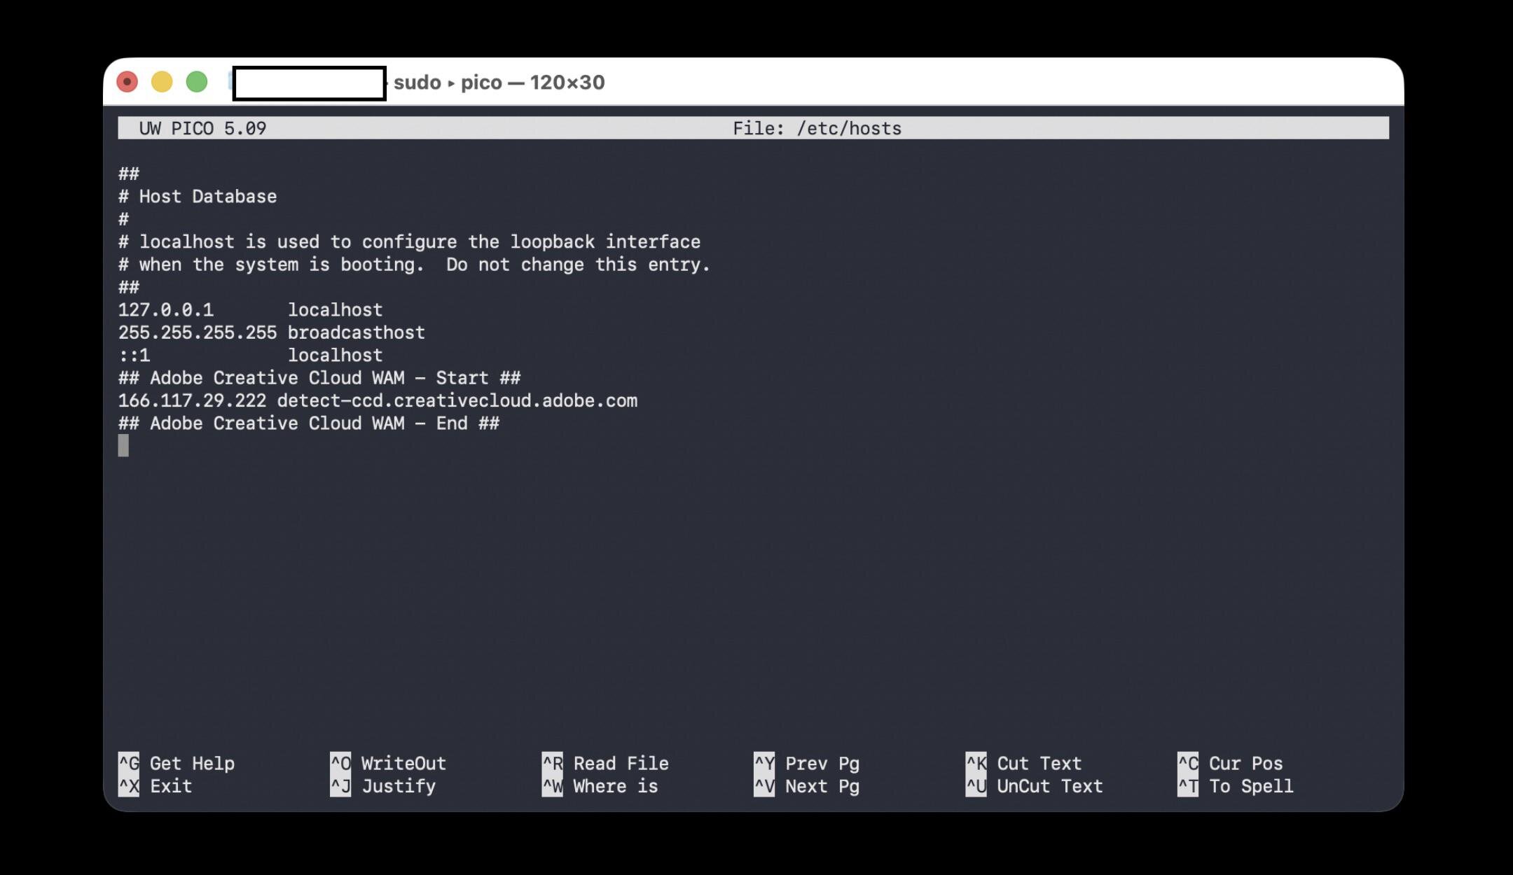Click the red close window button

[x=127, y=83]
